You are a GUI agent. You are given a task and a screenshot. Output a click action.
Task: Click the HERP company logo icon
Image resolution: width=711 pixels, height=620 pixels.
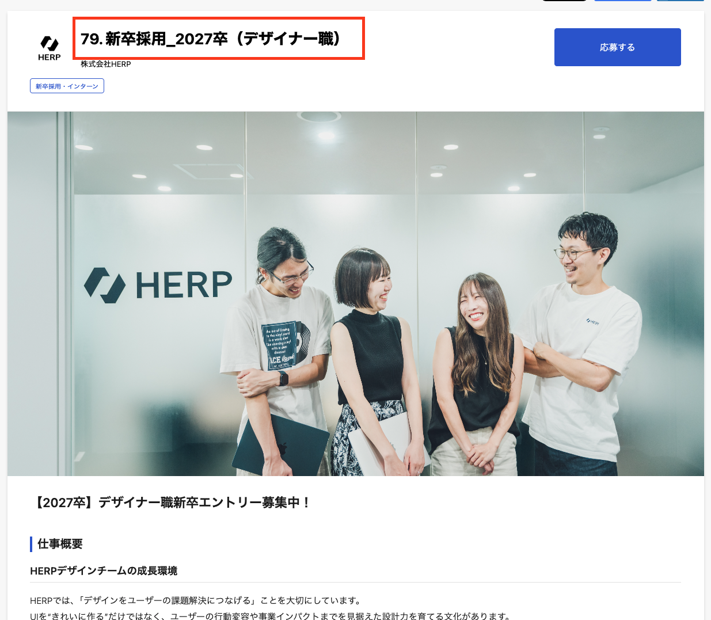(50, 48)
